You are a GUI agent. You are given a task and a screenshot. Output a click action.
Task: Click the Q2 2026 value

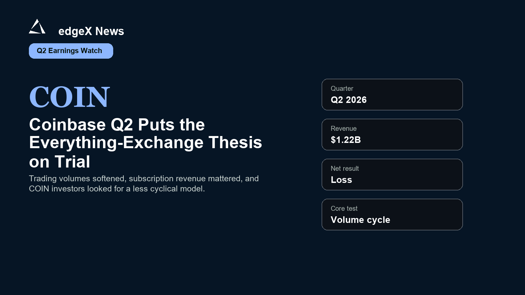tap(348, 100)
